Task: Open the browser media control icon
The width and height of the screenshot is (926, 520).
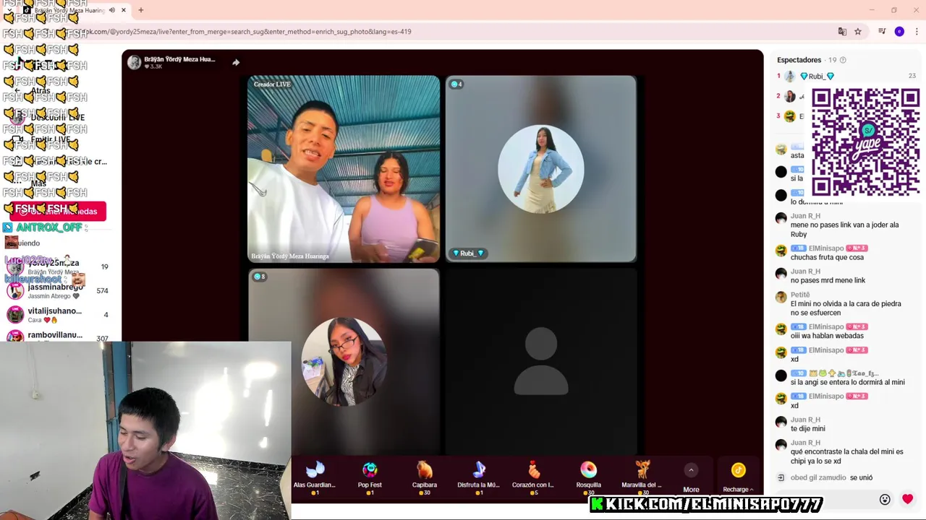Action: (882, 32)
